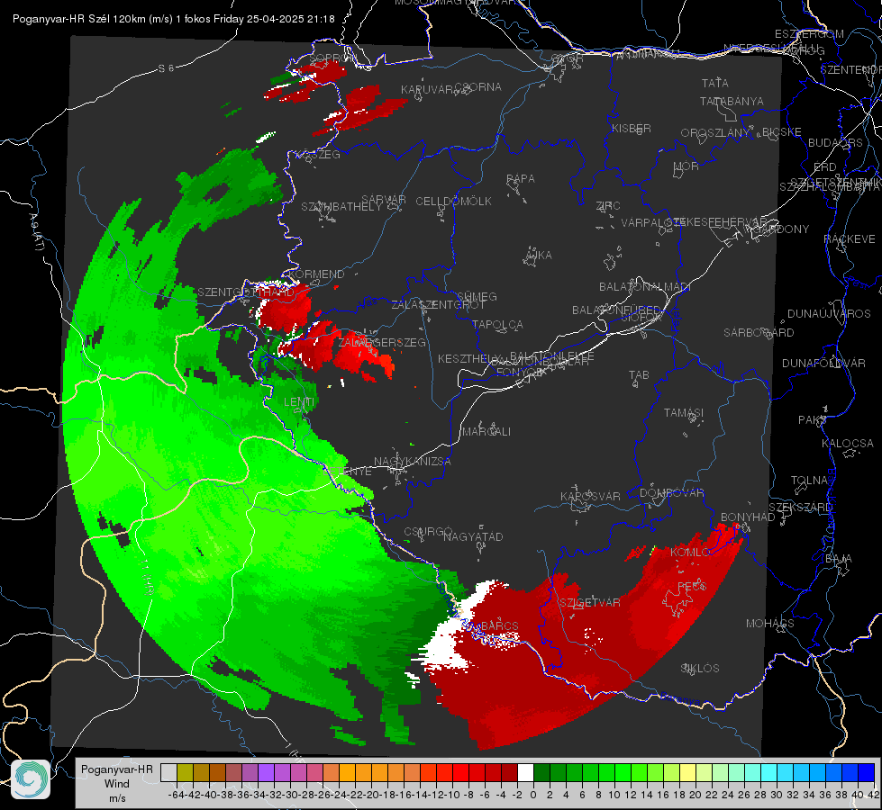Select the LENTI label
Viewport: 882px width, 810px height.
(x=299, y=402)
